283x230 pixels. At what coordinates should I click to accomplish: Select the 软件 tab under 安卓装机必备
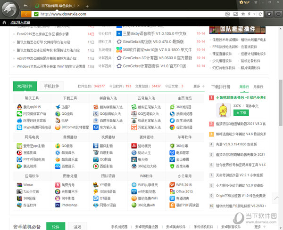coord(56,226)
